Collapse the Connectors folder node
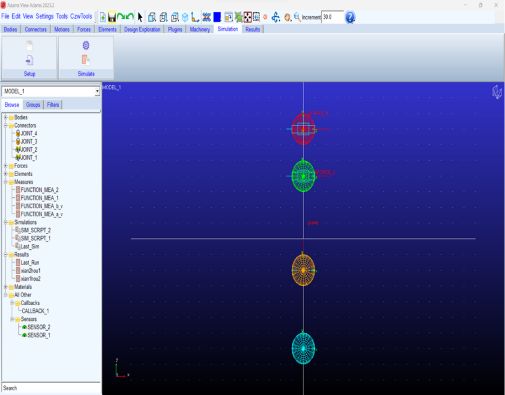 click(x=5, y=125)
